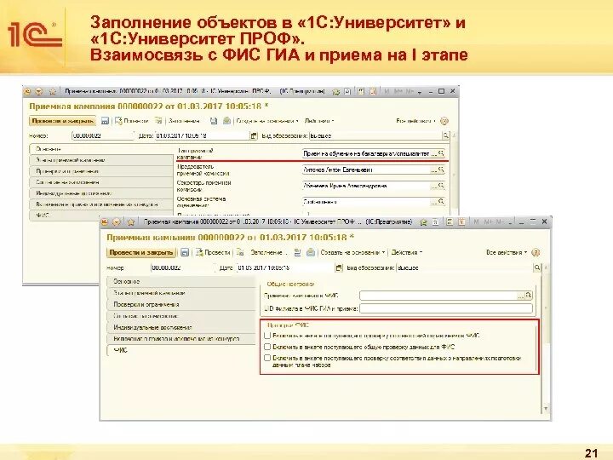Click 'Провести и закрыть' in the front window
613x460 pixels.
tap(141, 252)
